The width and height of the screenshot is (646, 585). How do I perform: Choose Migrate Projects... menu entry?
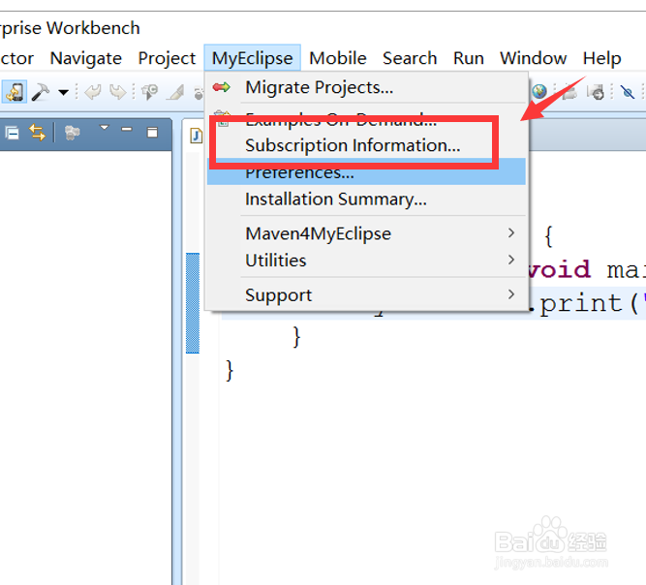point(366,87)
